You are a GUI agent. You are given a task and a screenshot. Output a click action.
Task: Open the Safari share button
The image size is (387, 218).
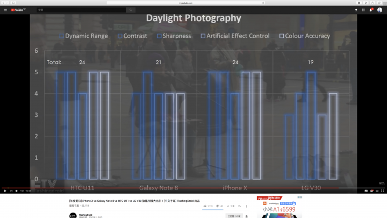point(372,3)
